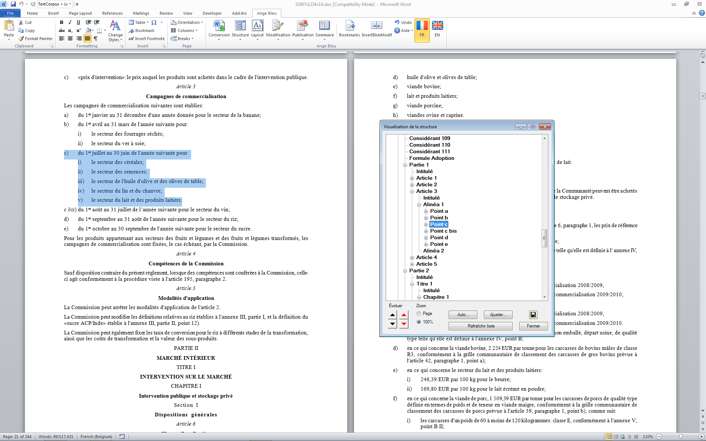Open the Table dropdown
Screen dimensions: 706x441
[x=139, y=22]
